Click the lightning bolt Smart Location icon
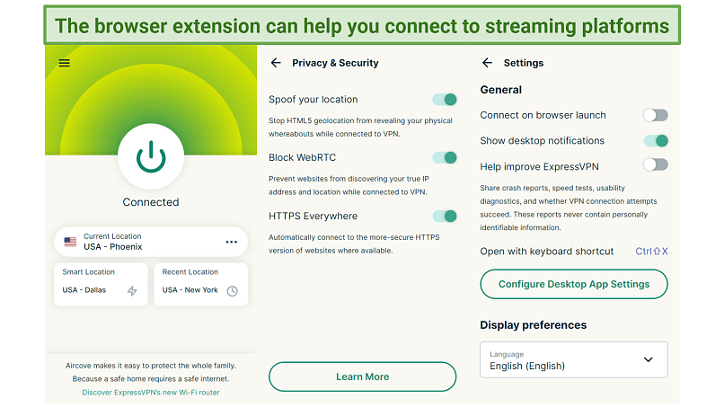724x407 pixels. 132,290
